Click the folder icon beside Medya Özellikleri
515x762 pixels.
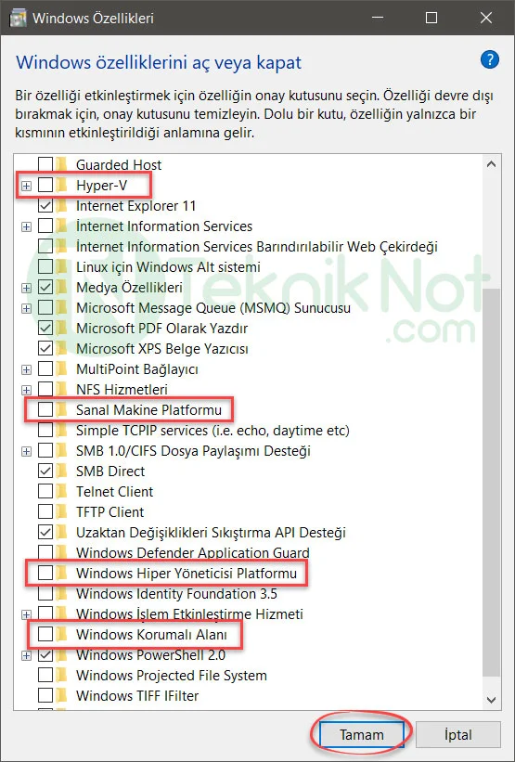point(61,287)
